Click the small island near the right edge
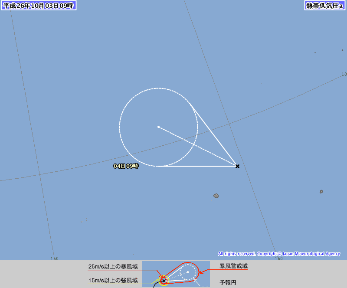 (321, 191)
